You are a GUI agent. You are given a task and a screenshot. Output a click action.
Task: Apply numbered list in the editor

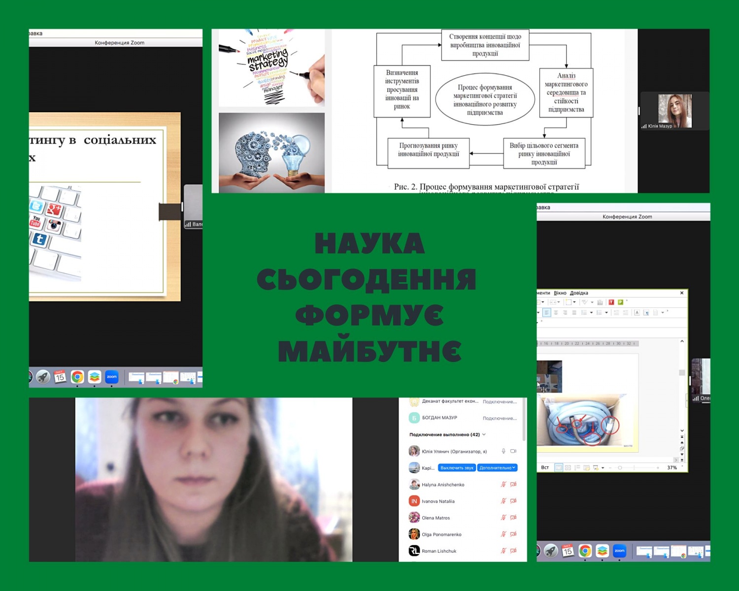coord(599,313)
